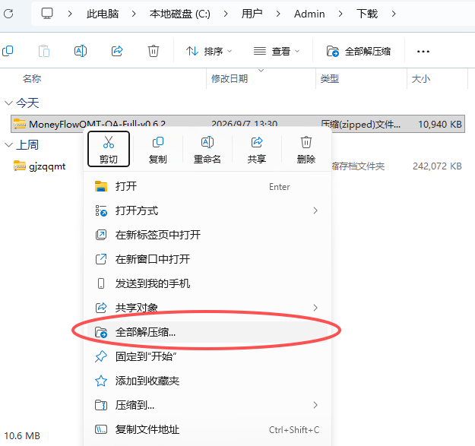Click Admin in the breadcrumb path
This screenshot has height=446, width=475.
tap(309, 14)
